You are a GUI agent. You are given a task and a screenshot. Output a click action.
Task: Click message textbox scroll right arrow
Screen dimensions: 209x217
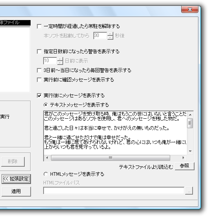[x=184, y=158]
